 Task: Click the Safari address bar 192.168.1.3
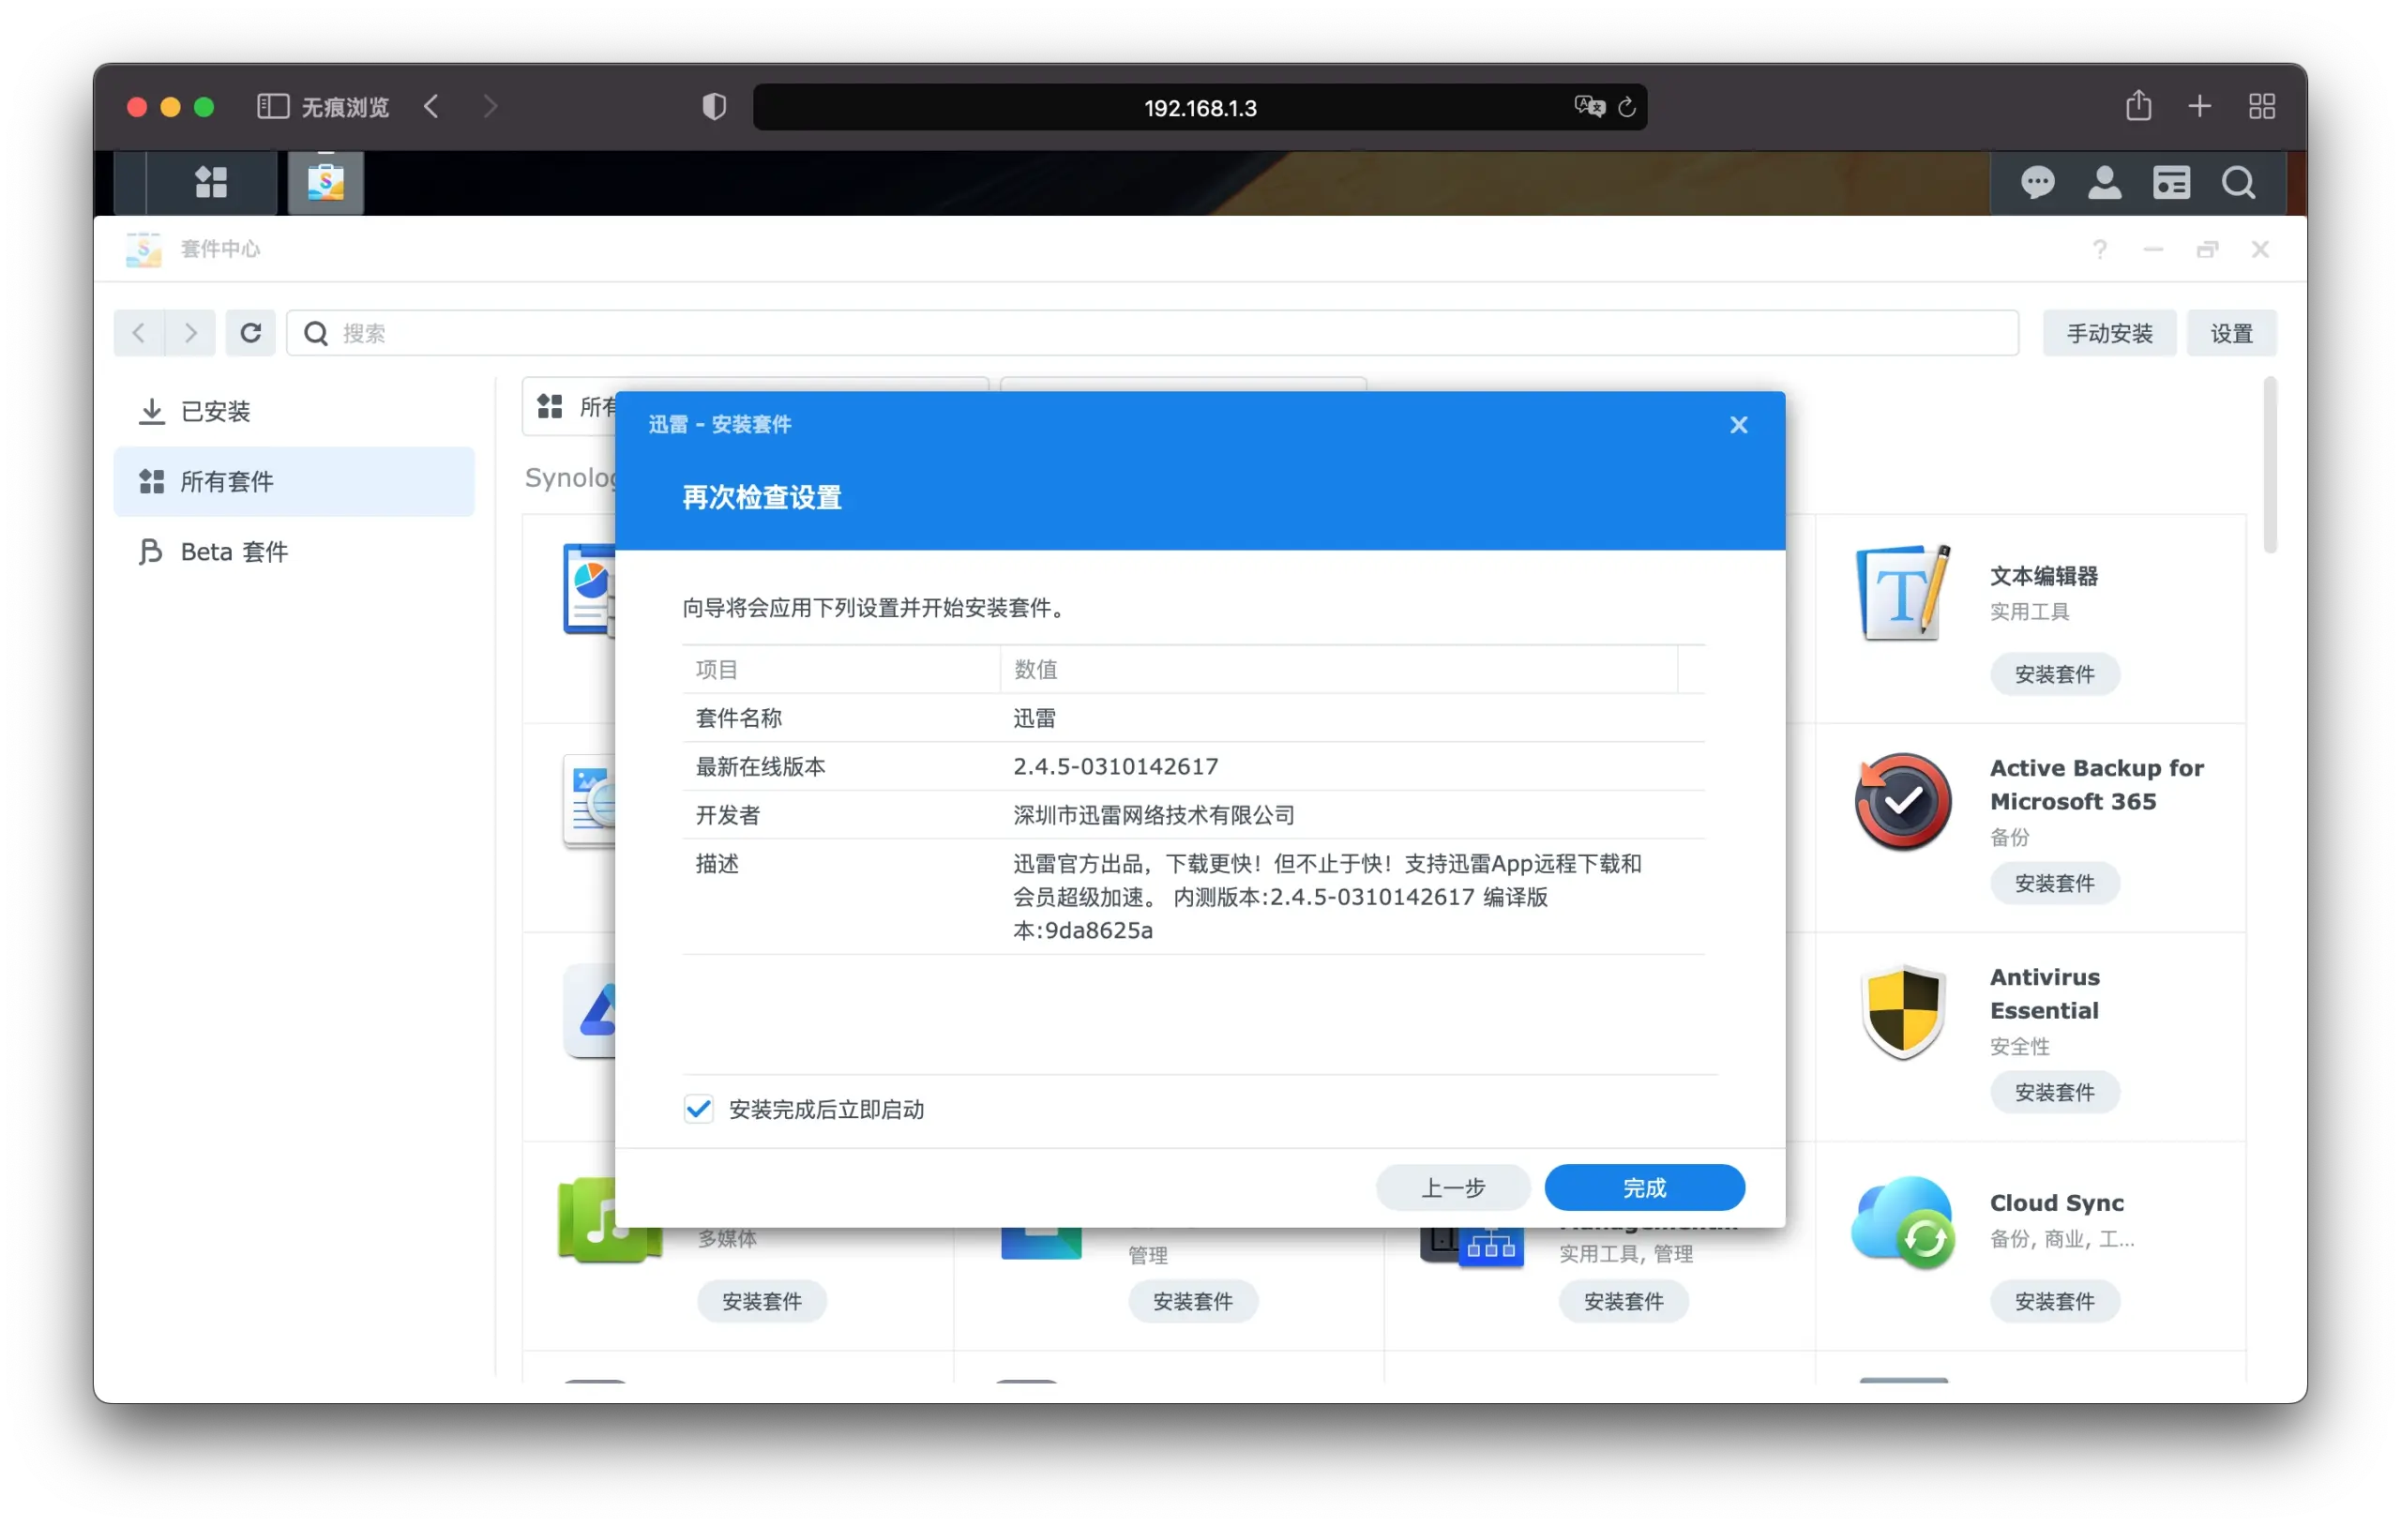pyautogui.click(x=1200, y=107)
